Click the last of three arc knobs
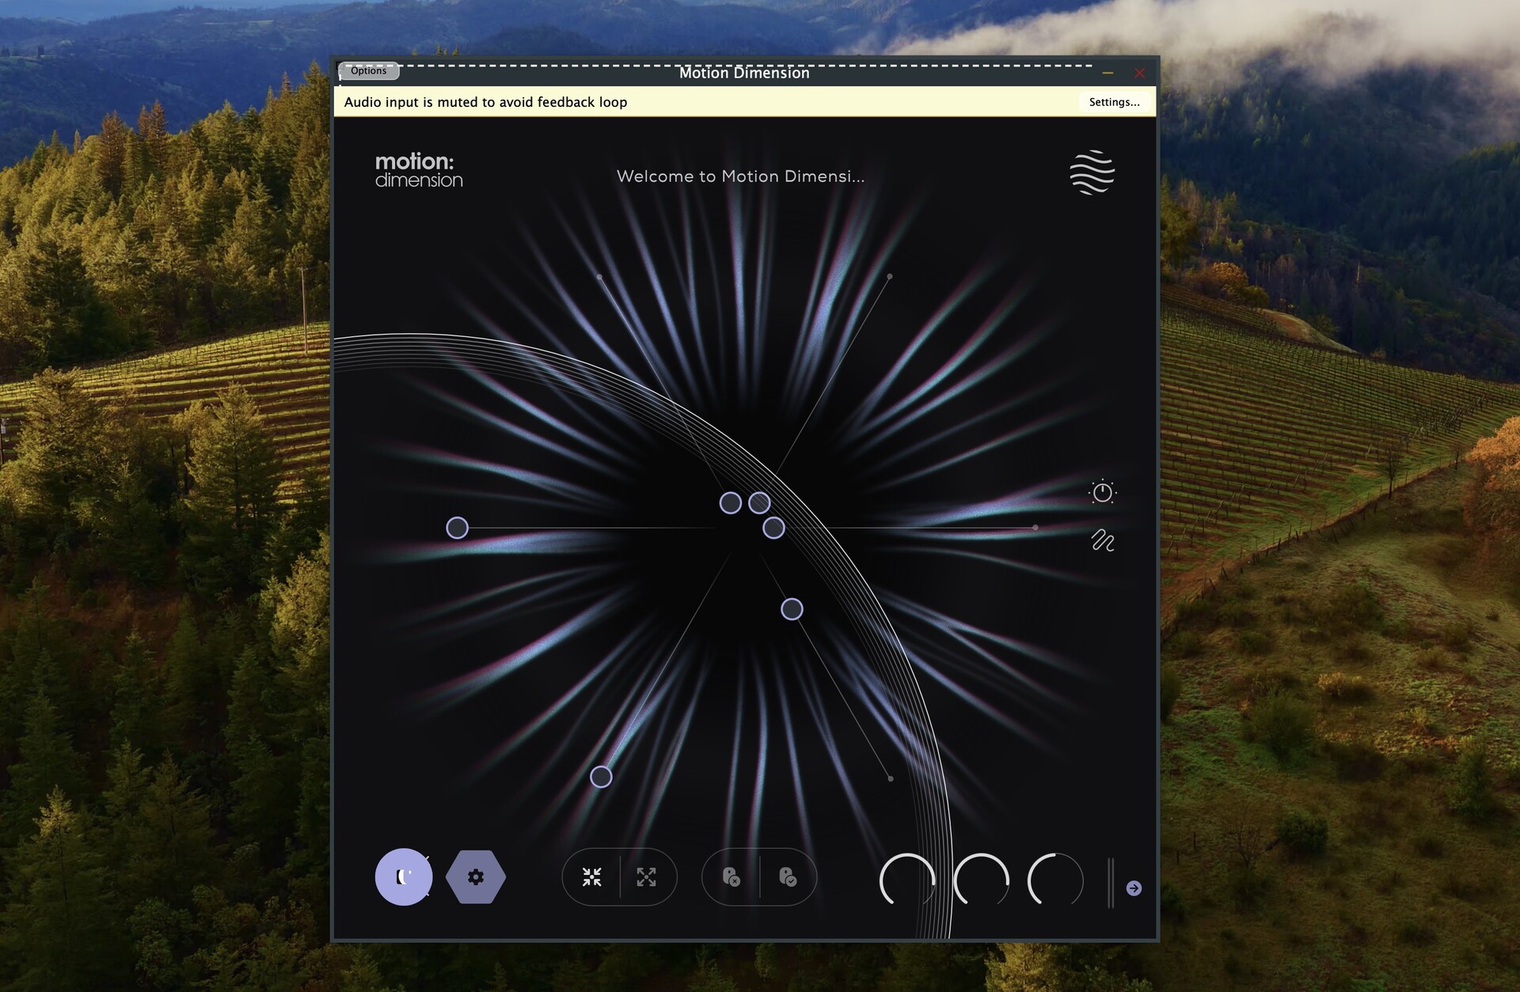The image size is (1520, 992). (x=1055, y=880)
